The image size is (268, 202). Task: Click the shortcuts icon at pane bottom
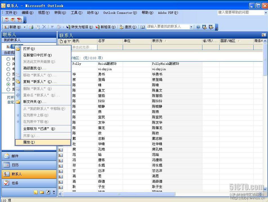coord(48,192)
